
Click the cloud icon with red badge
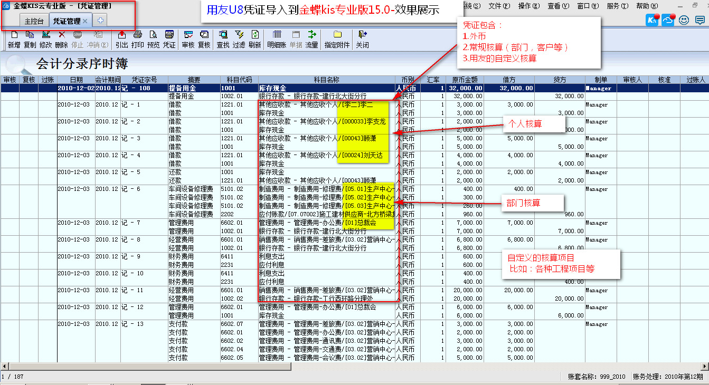668,20
